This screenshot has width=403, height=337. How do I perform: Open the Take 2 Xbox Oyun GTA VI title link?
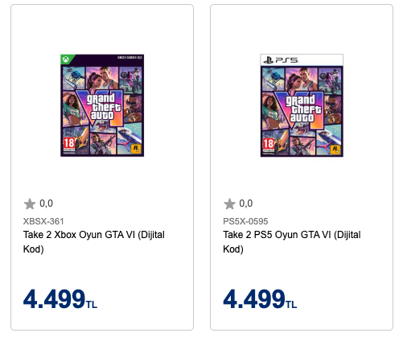pyautogui.click(x=94, y=242)
